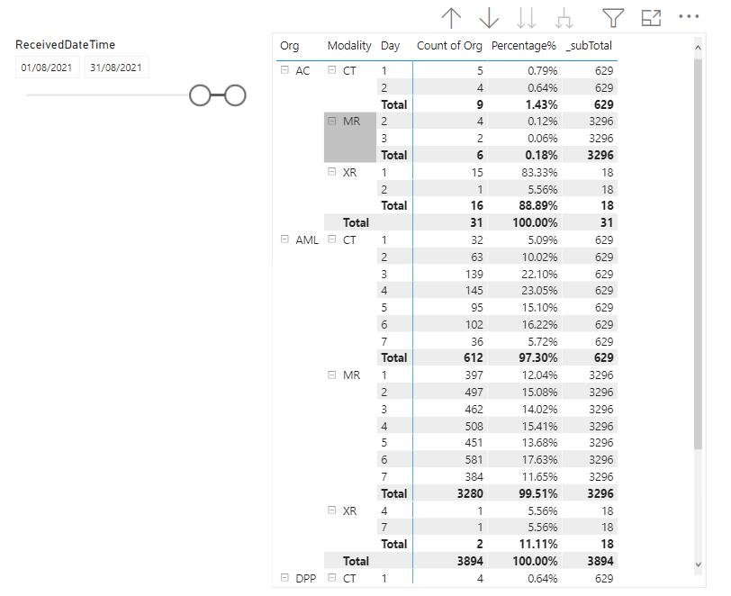The image size is (731, 596).
Task: Select the 83.33% percentage cell
Action: coord(525,173)
